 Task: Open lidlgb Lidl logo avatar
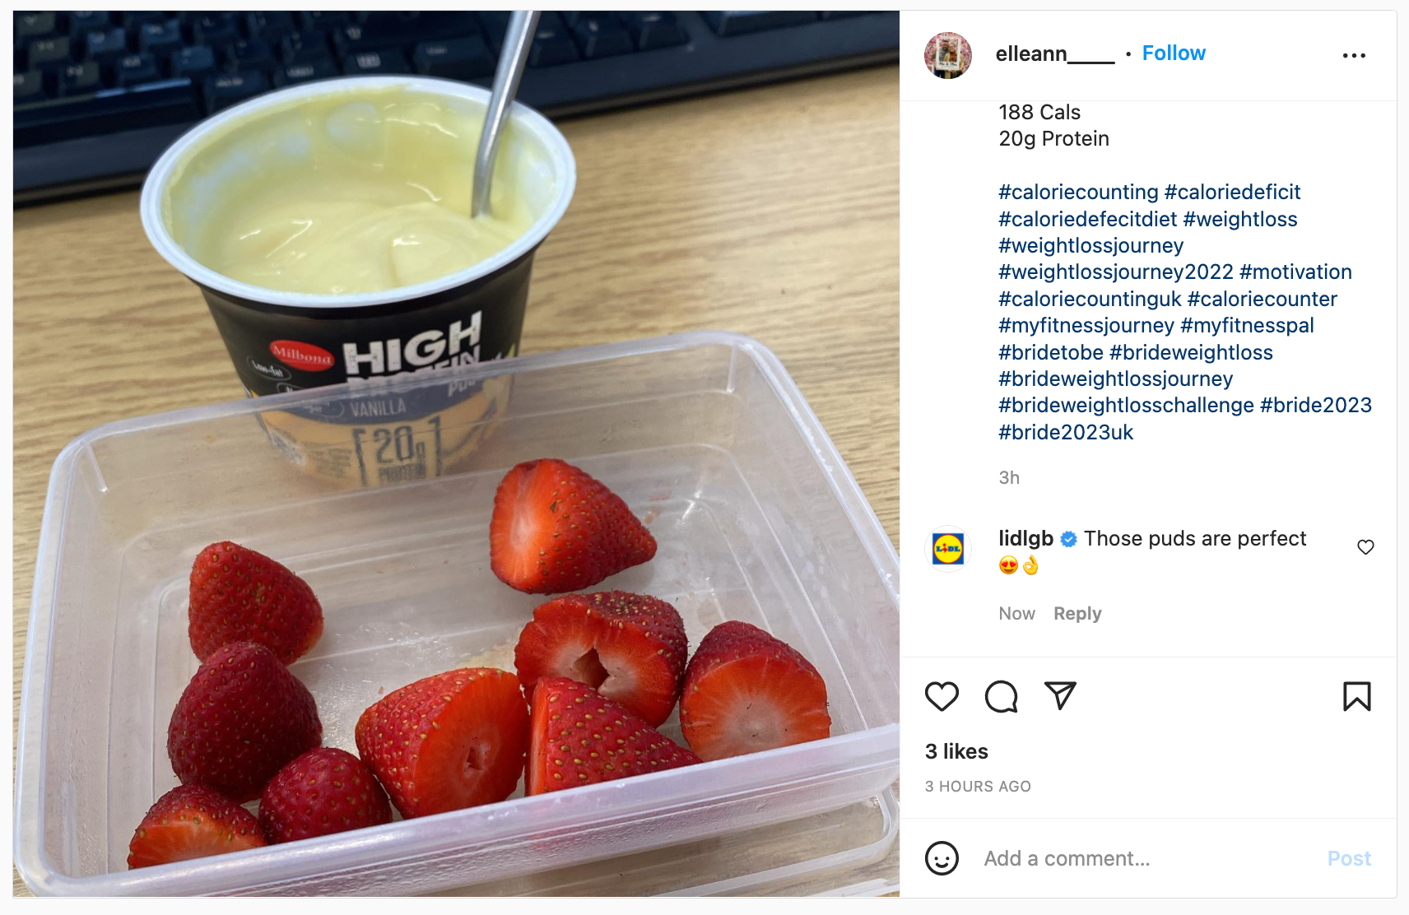pyautogui.click(x=948, y=548)
